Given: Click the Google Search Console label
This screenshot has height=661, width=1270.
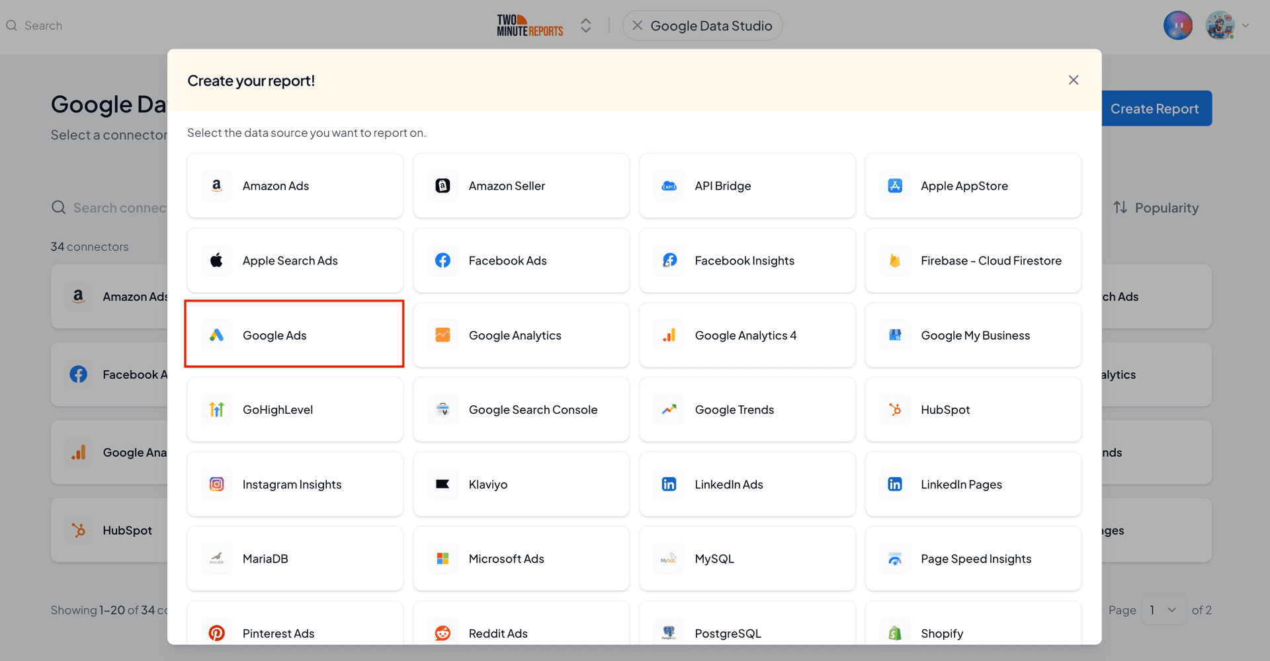Looking at the screenshot, I should [x=533, y=410].
